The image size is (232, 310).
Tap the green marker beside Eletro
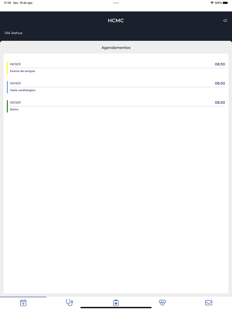tap(7, 106)
